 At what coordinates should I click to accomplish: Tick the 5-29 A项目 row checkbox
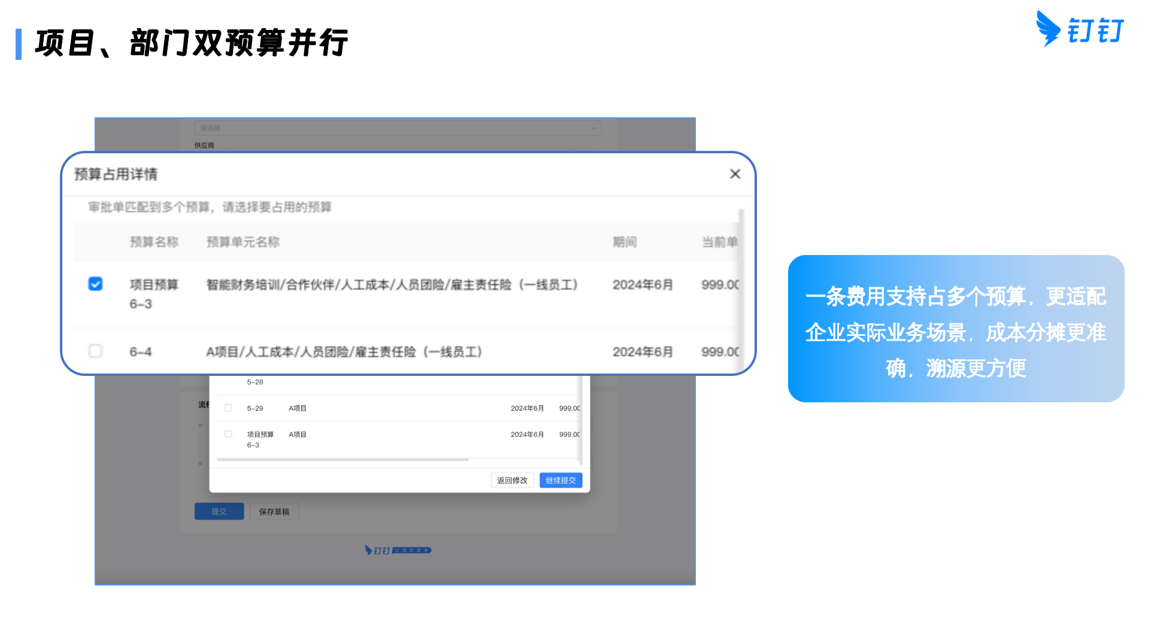click(228, 408)
